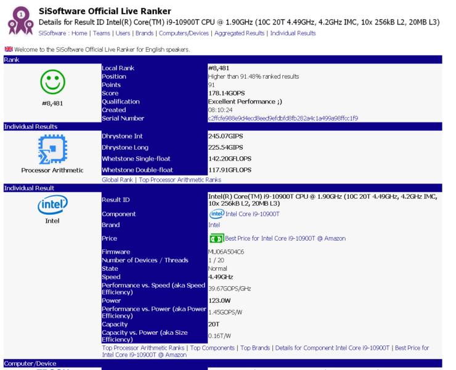Viewport: 456px width, 370px height.
Task: Open the SiSoftware : Home link
Action: [63, 33]
